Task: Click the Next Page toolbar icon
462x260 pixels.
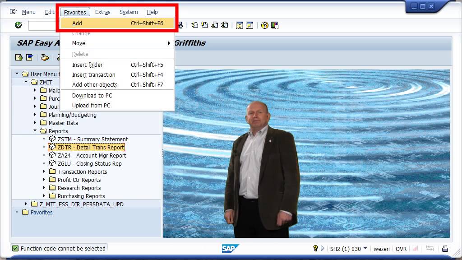Action: tap(215, 25)
